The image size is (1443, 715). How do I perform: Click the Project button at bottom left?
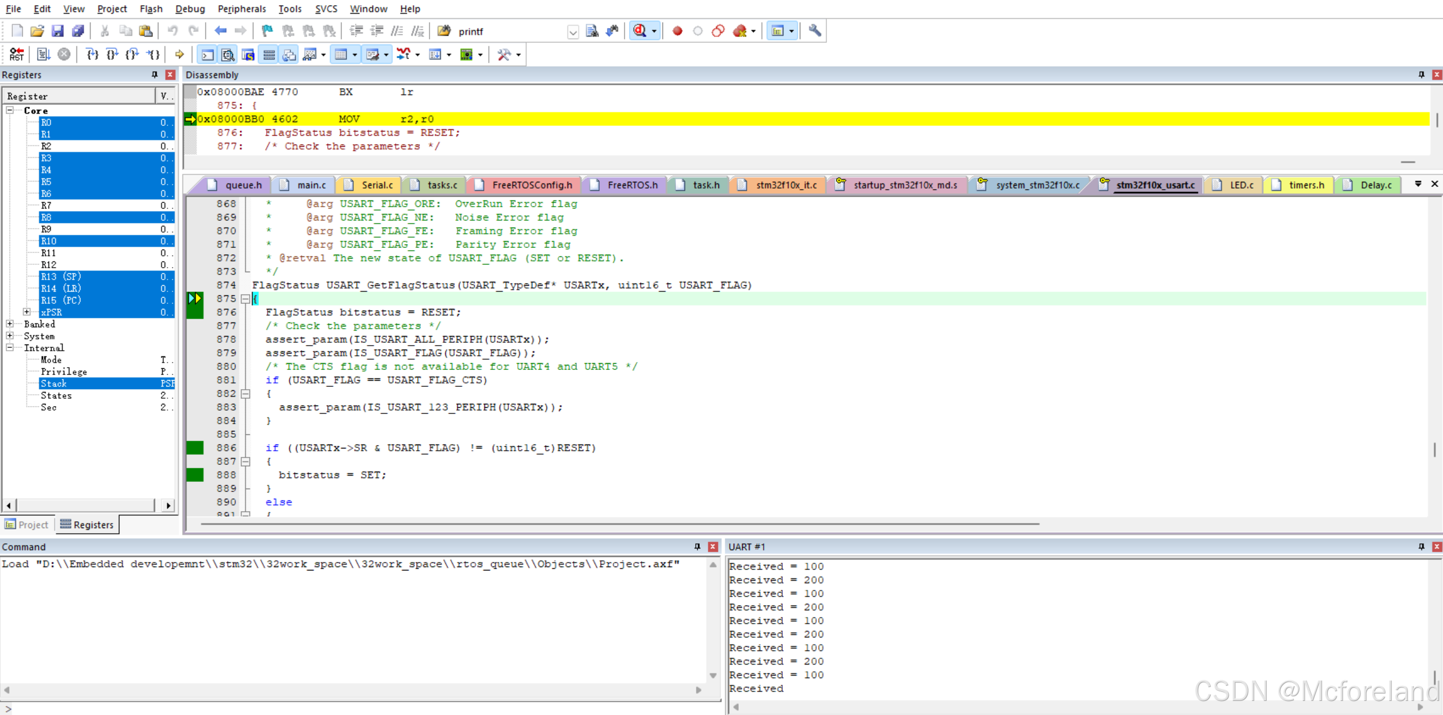coord(27,524)
